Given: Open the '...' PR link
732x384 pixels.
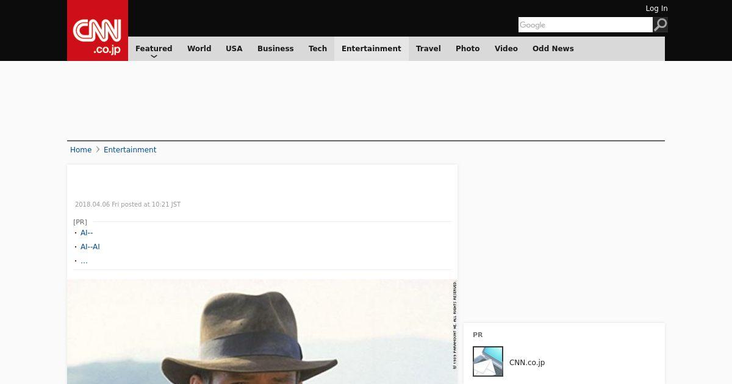Looking at the screenshot, I should coord(84,261).
